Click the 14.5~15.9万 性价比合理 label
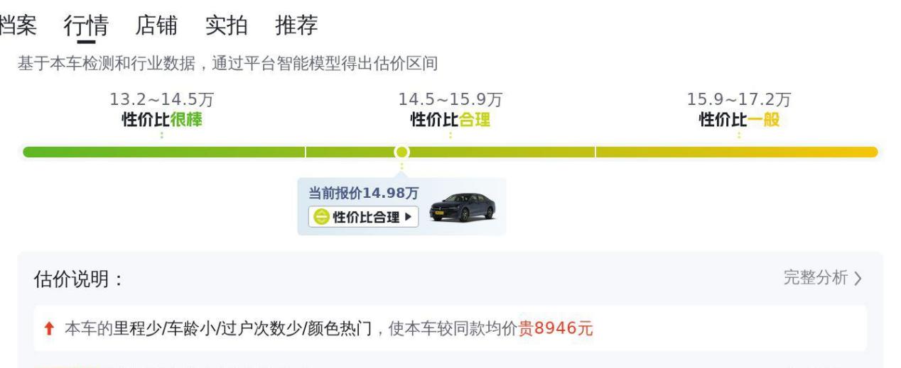901x368 pixels. point(450,110)
